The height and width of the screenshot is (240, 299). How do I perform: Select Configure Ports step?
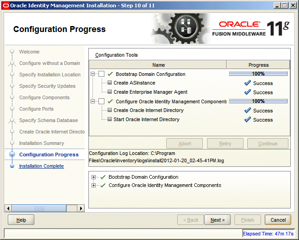point(36,109)
